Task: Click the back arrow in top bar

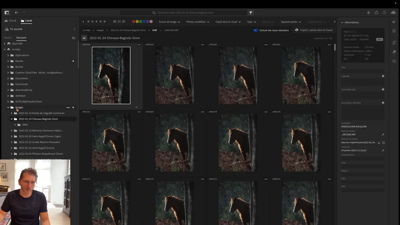Action: 17,12
